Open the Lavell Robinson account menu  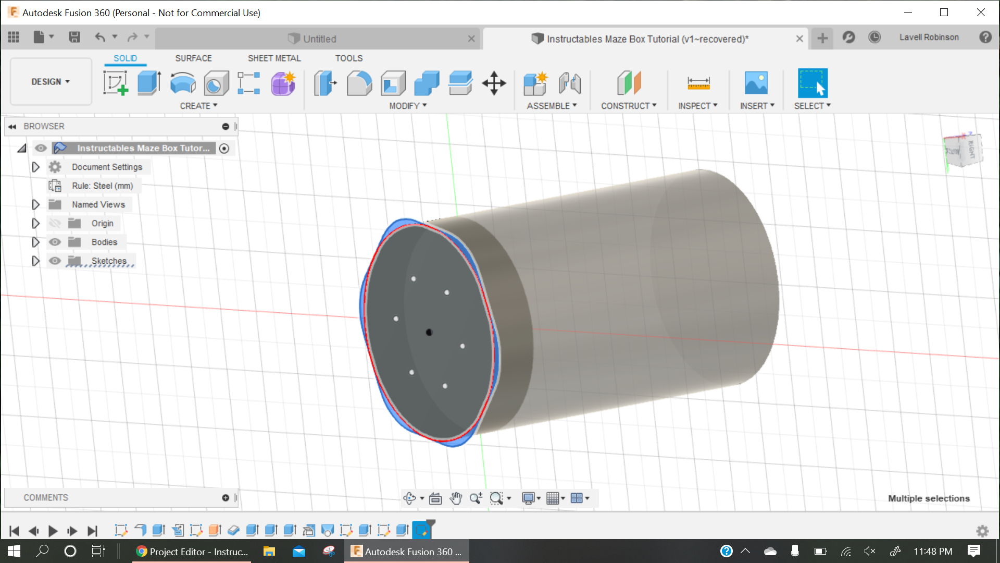929,38
